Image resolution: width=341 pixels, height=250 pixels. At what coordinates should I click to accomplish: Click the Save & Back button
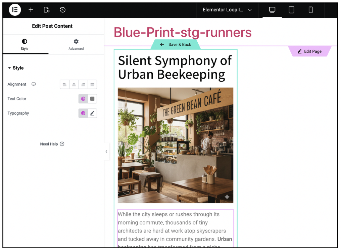click(176, 44)
